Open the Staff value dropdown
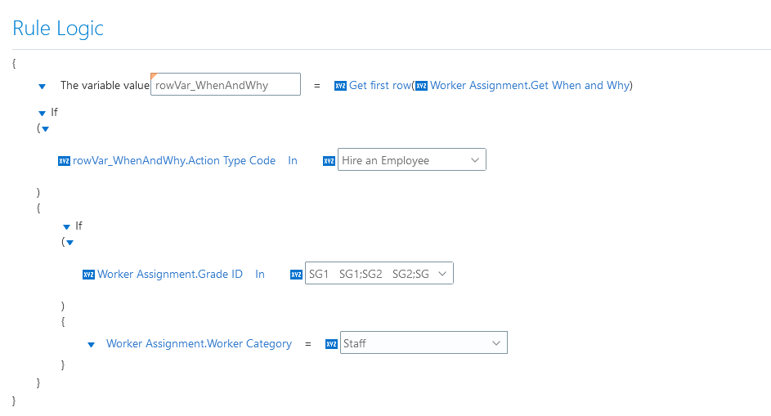Screen dimensions: 771x416 (x=424, y=342)
